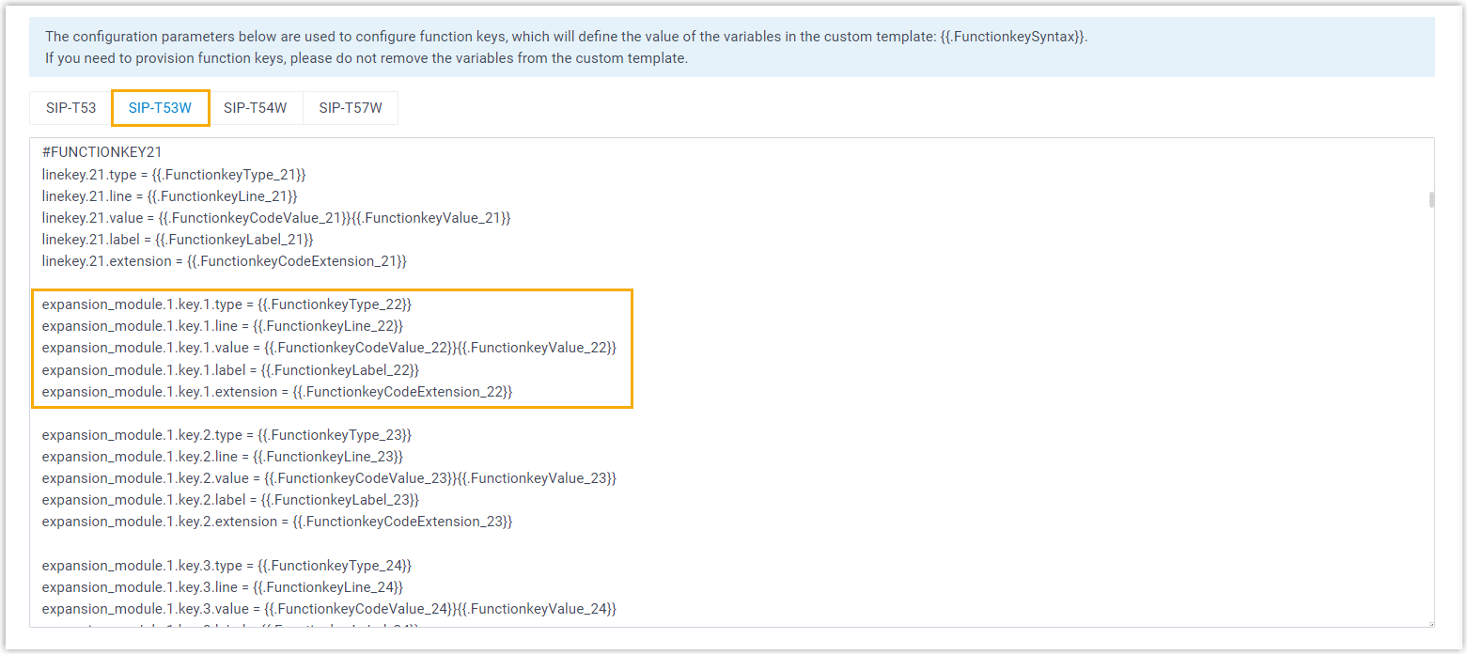
Task: Switch to the SIP-T53 tab
Action: [x=71, y=108]
